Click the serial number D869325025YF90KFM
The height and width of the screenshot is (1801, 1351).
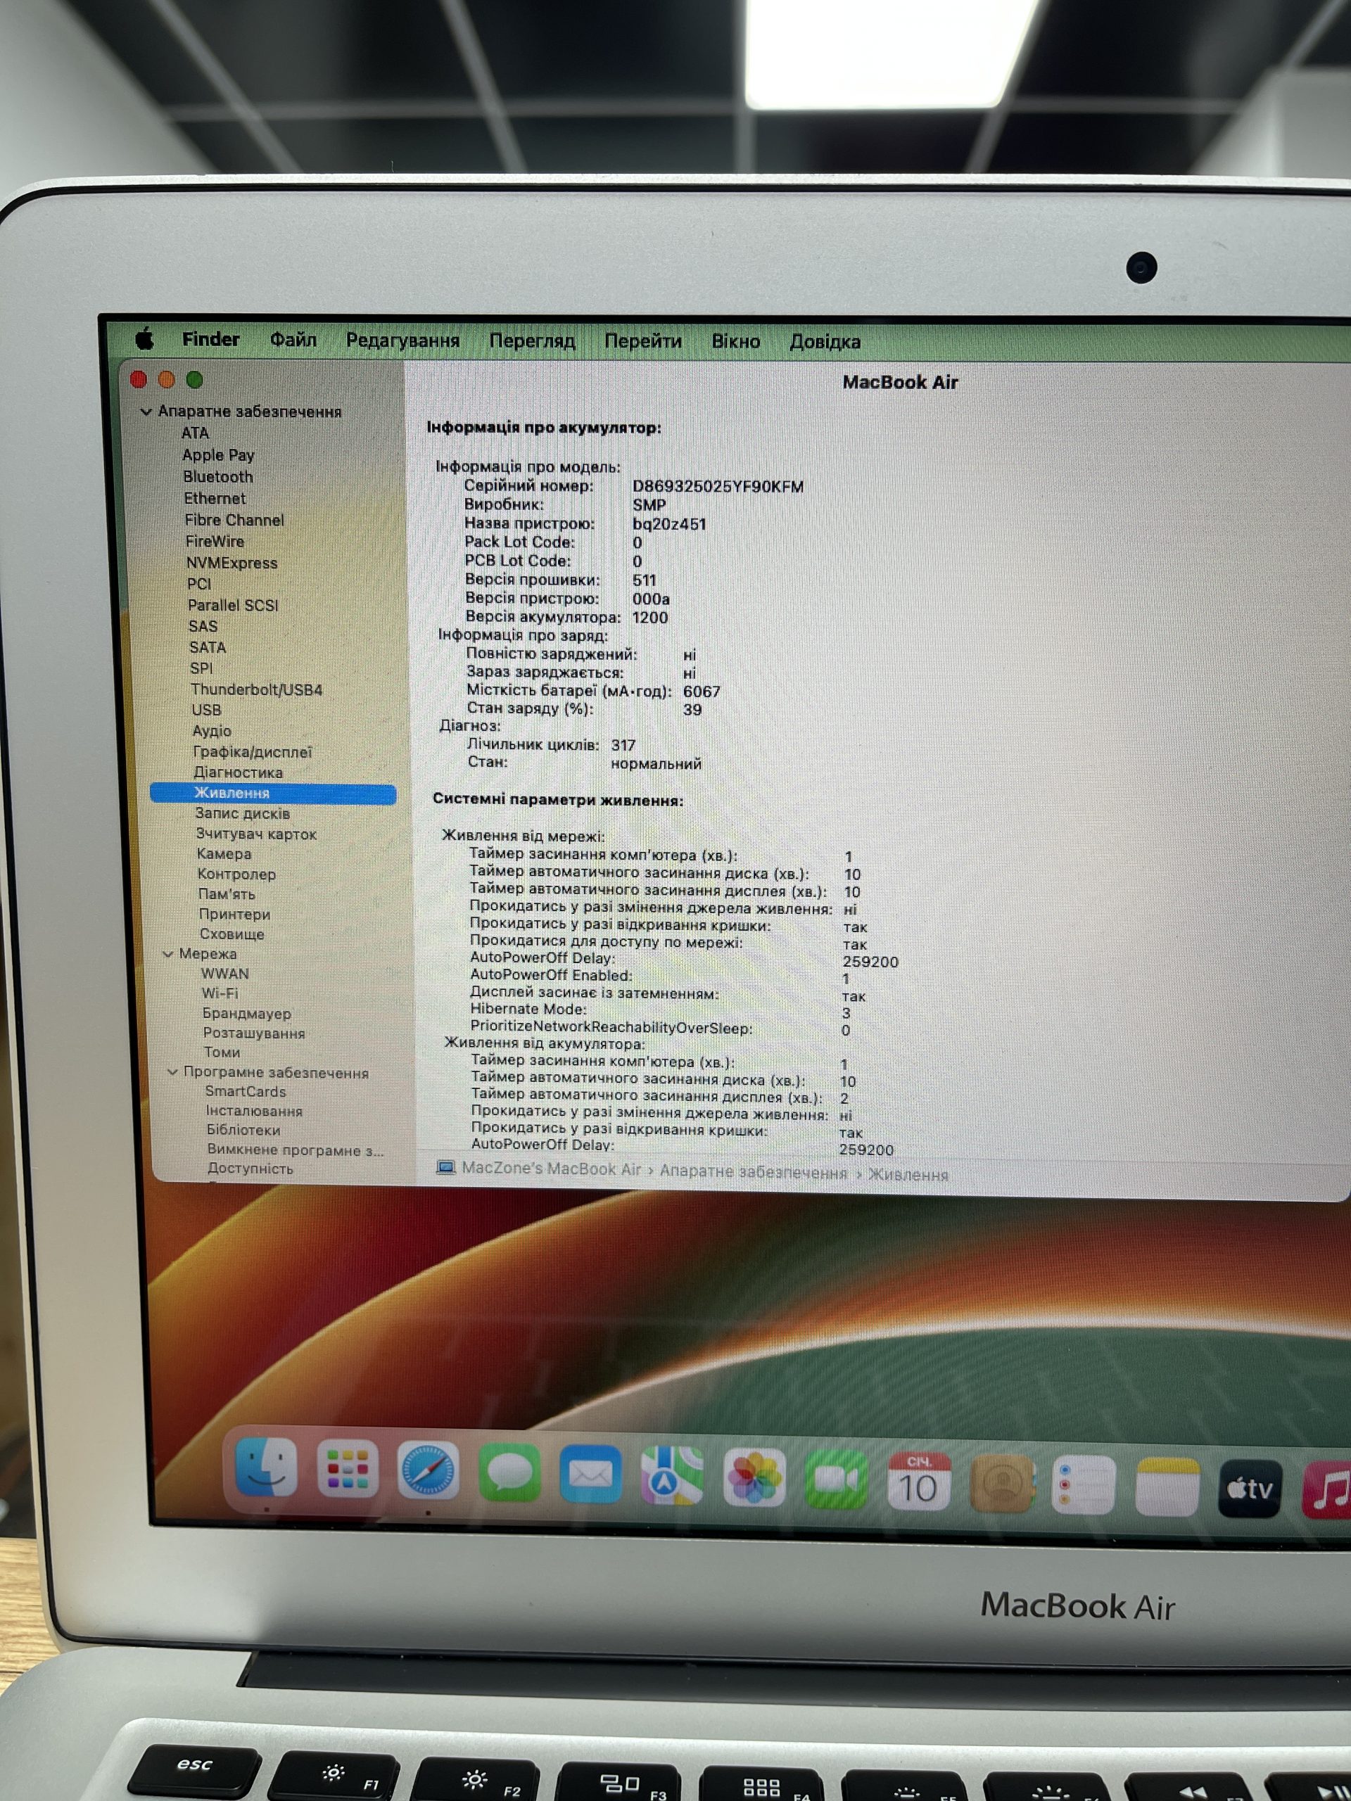(x=718, y=487)
